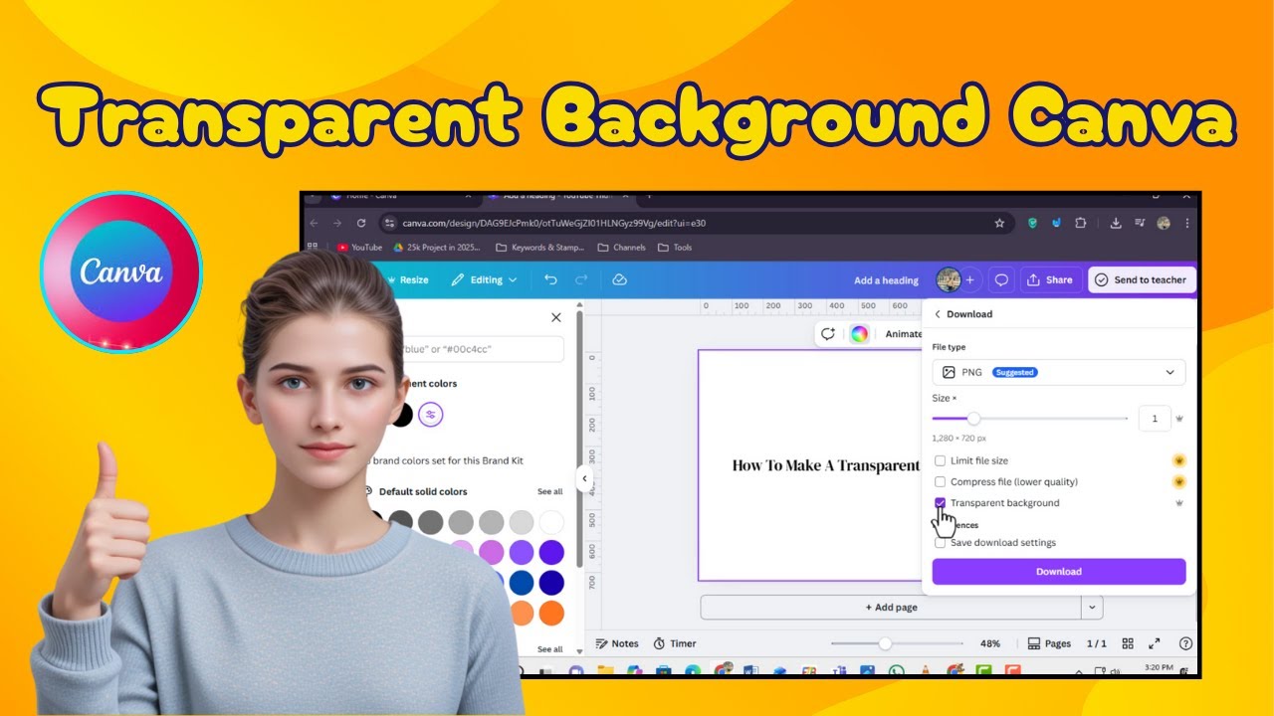Screen dimensions: 1274x716
Task: Collapse the side panel with arrow handle
Action: [x=585, y=478]
